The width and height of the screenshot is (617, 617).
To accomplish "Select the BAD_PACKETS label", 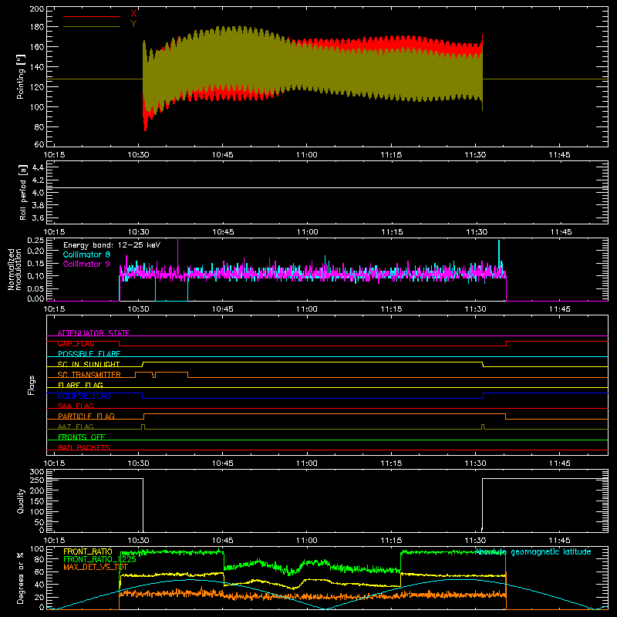I will [x=84, y=447].
